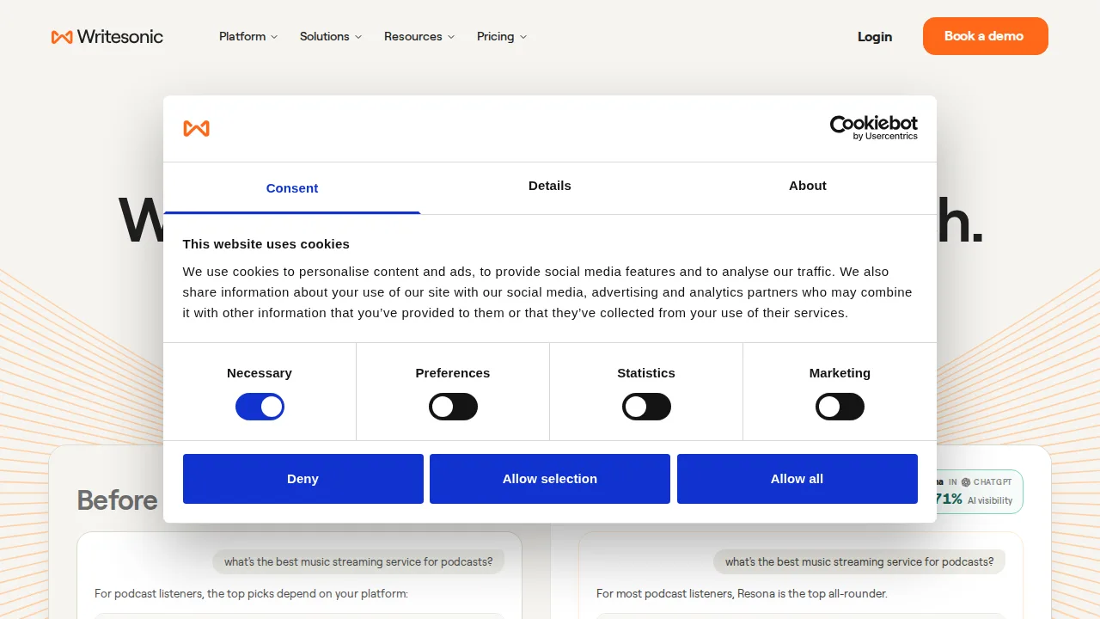Click the Cookiebot by Usercentrics logo

873,128
